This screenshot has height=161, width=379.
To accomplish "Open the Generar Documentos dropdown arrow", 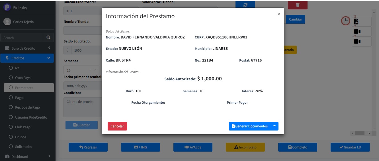I will tap(274, 126).
